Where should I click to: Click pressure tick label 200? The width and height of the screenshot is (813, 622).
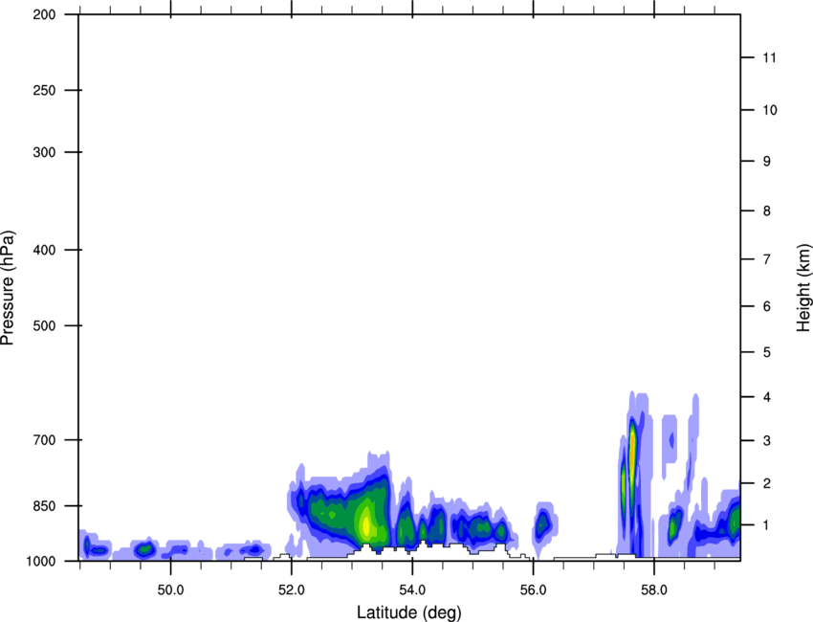coord(44,14)
